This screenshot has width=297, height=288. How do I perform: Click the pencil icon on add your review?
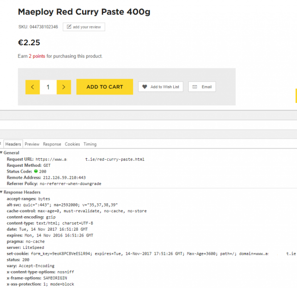(69, 27)
